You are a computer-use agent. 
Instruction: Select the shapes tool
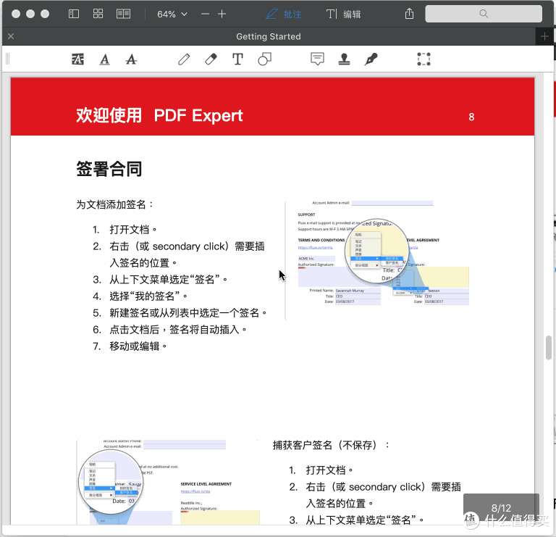coord(264,59)
